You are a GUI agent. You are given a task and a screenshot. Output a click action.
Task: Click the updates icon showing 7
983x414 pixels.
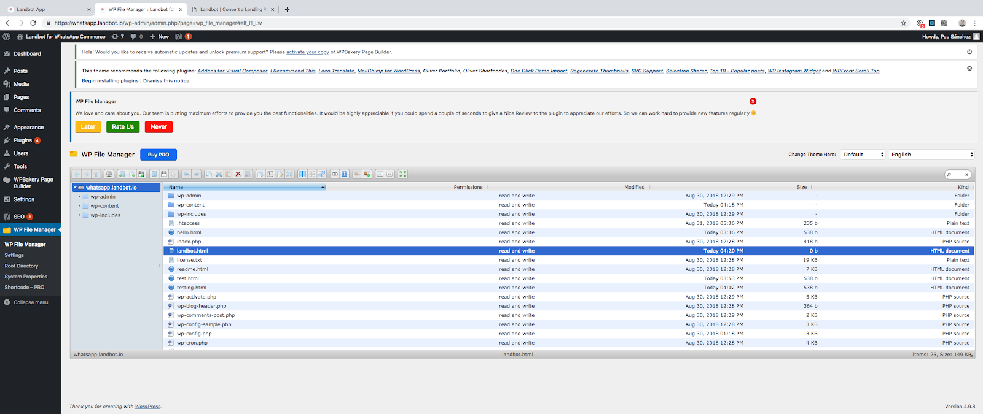tap(118, 36)
